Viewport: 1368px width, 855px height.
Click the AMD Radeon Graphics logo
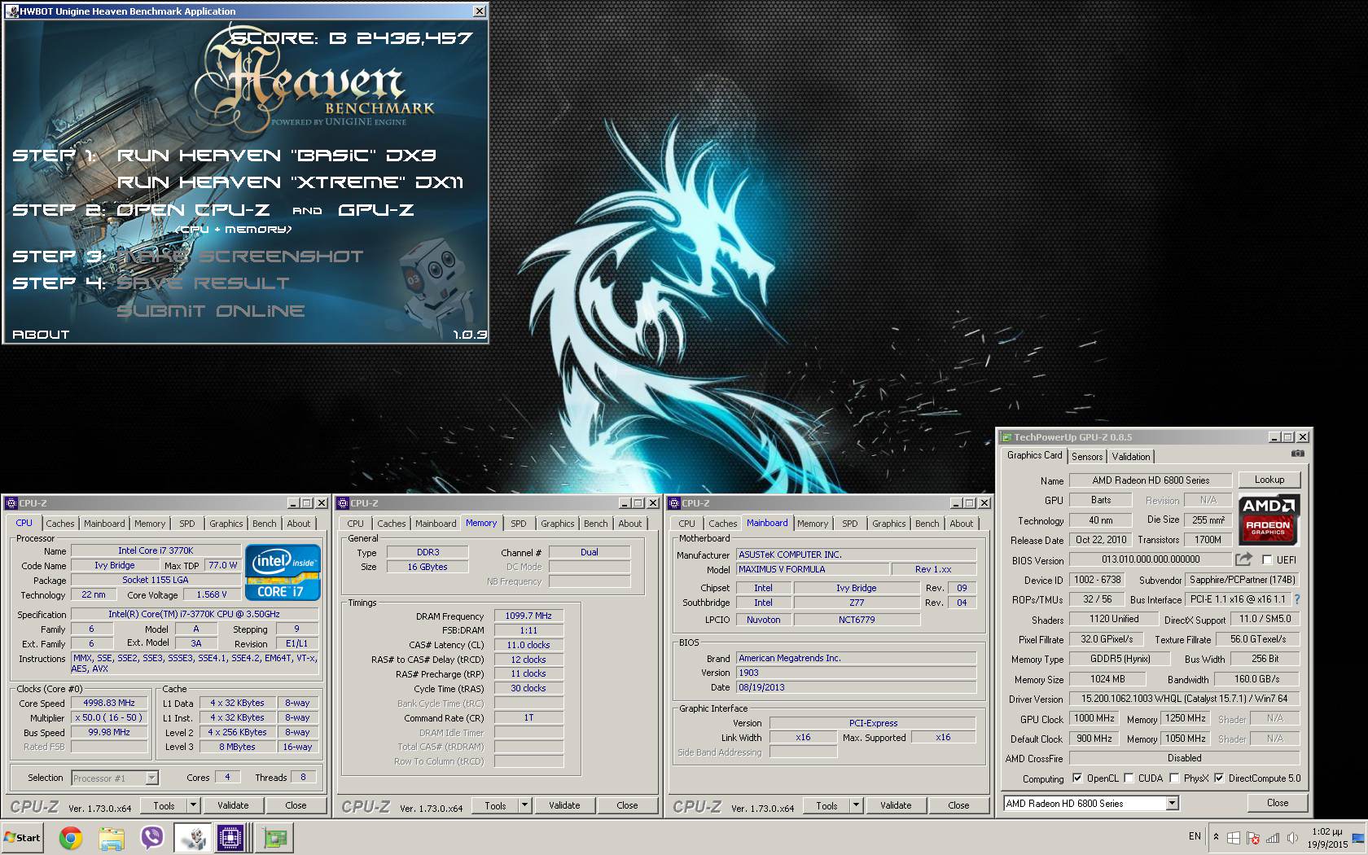click(x=1269, y=519)
